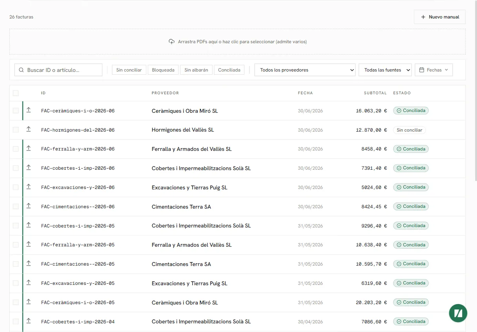
Task: Click upload icon for FAC-excavaciones-y-2026-06
Action: [x=29, y=187]
